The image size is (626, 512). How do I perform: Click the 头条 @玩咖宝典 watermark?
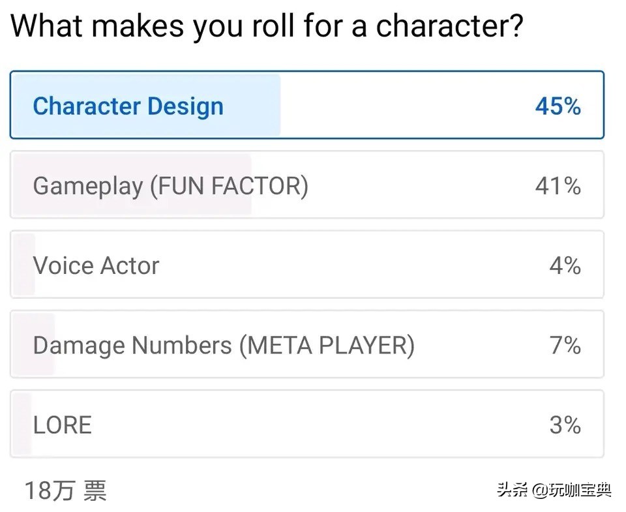[x=554, y=490]
